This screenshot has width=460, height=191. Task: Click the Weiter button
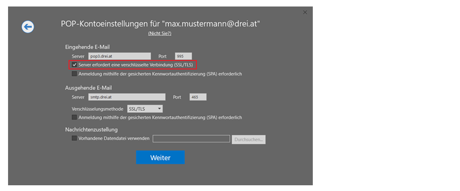pyautogui.click(x=160, y=157)
